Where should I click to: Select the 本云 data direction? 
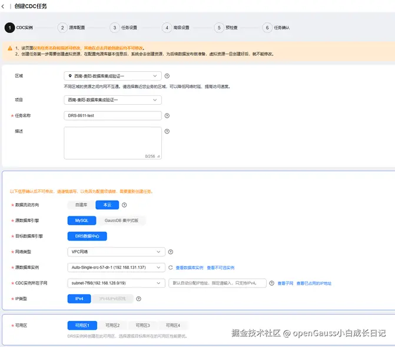(107, 205)
